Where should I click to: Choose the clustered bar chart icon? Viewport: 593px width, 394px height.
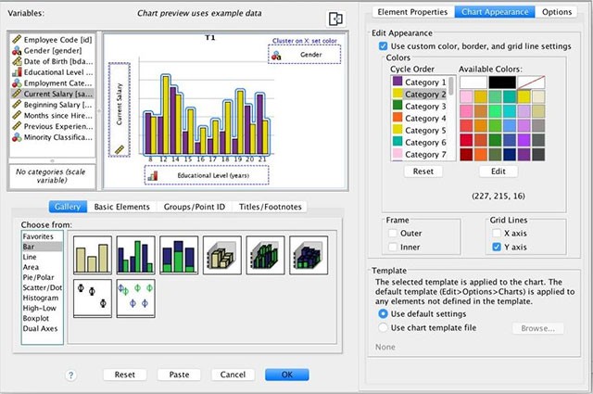click(136, 254)
